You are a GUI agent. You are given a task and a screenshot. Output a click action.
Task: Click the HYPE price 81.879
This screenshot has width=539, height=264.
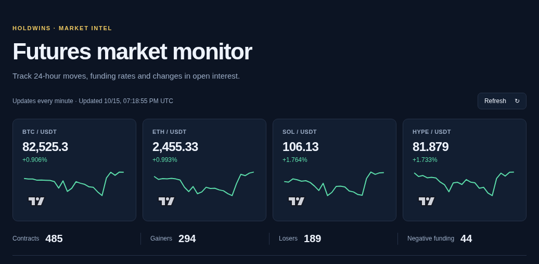(x=430, y=147)
